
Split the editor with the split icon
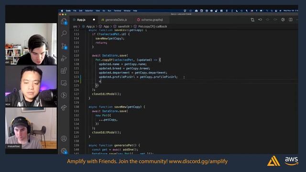291,20
